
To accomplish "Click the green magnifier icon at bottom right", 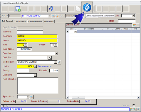I will click(135, 109).
